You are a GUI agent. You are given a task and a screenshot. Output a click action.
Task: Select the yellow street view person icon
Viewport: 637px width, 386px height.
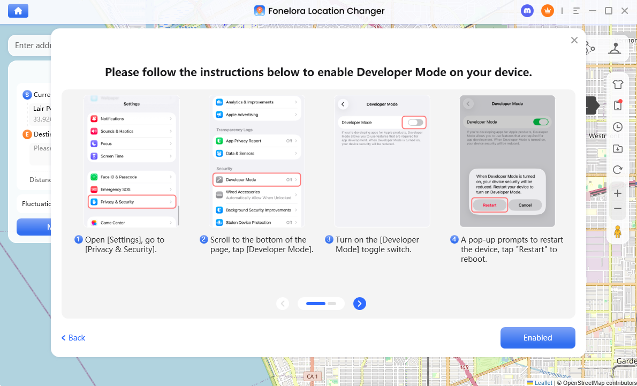tap(618, 232)
